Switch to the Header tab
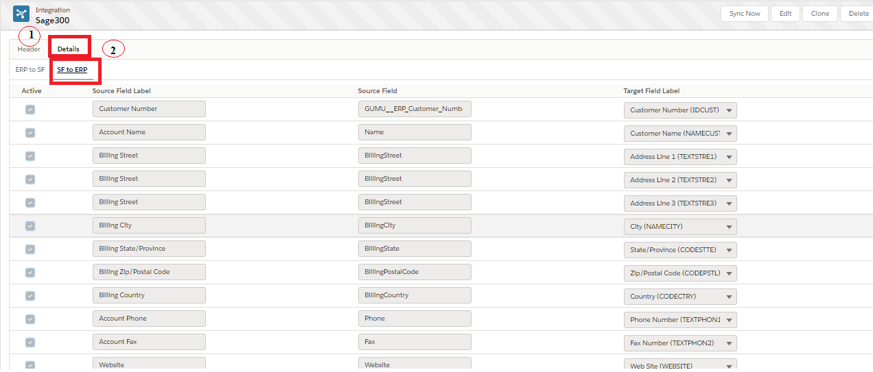Screen dimensions: 873x372 point(29,49)
